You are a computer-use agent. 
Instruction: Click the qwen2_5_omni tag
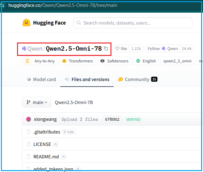tap(177, 61)
